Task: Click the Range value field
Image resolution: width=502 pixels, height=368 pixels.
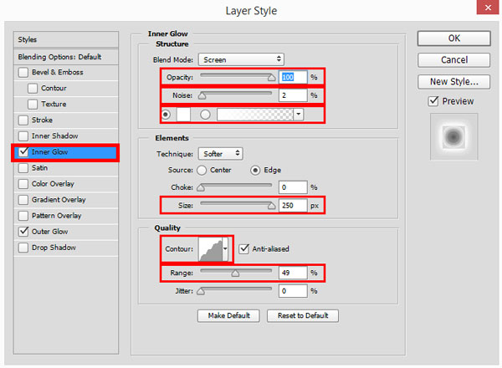Action: pos(293,273)
